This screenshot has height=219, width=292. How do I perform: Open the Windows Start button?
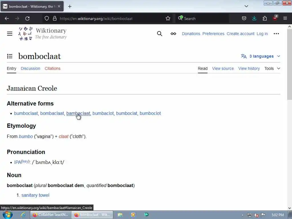(x=7, y=215)
